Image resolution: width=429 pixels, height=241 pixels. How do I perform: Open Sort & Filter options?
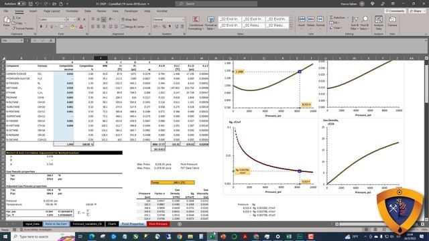(355, 23)
